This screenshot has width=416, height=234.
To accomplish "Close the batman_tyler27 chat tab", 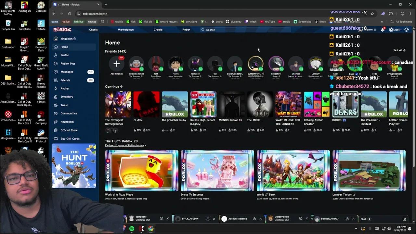I will click(x=353, y=219).
